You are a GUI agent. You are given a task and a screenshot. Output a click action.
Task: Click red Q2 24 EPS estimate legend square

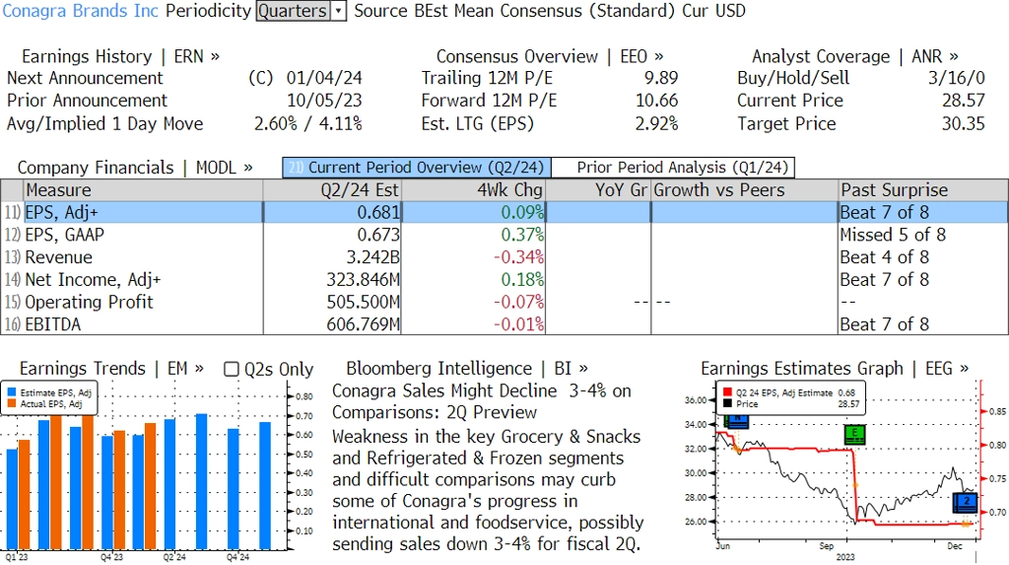pos(728,392)
